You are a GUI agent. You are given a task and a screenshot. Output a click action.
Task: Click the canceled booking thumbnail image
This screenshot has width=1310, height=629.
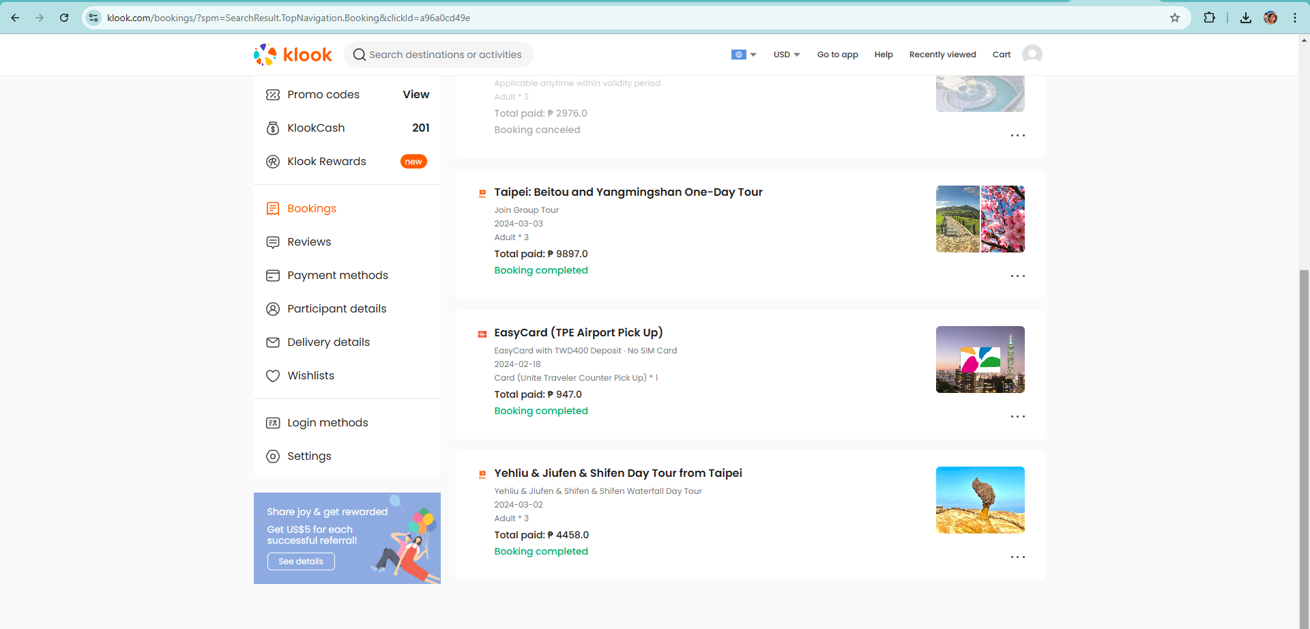click(980, 93)
